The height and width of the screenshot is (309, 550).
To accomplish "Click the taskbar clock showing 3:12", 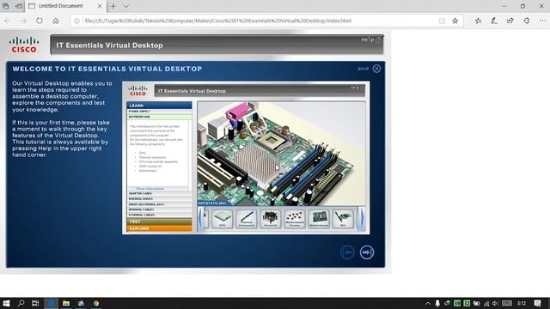I will pyautogui.click(x=522, y=303).
